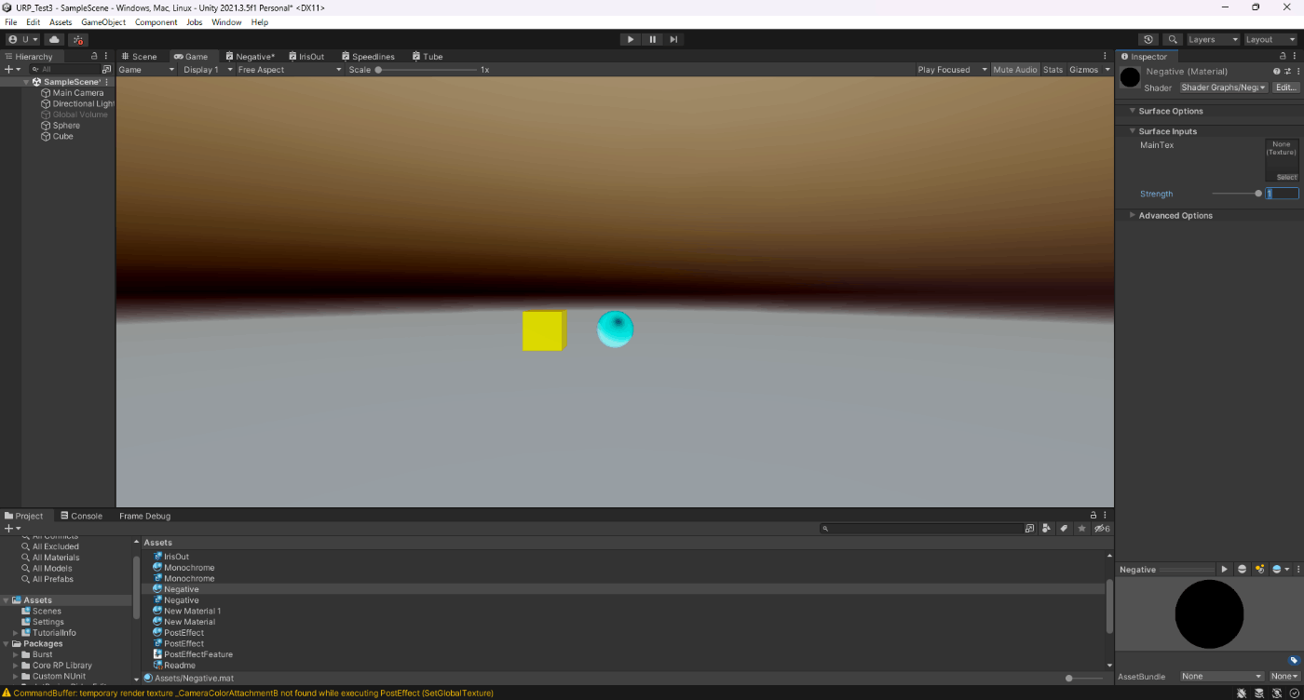Switch to the IrisOut tab
This screenshot has height=700, width=1304.
pyautogui.click(x=306, y=57)
